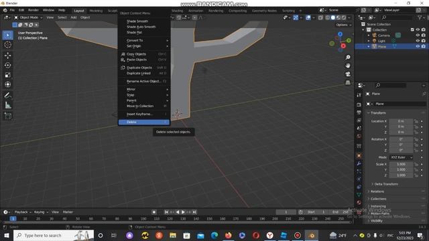Open the viewport Add menu
This screenshot has width=429, height=241.
[x=74, y=17]
